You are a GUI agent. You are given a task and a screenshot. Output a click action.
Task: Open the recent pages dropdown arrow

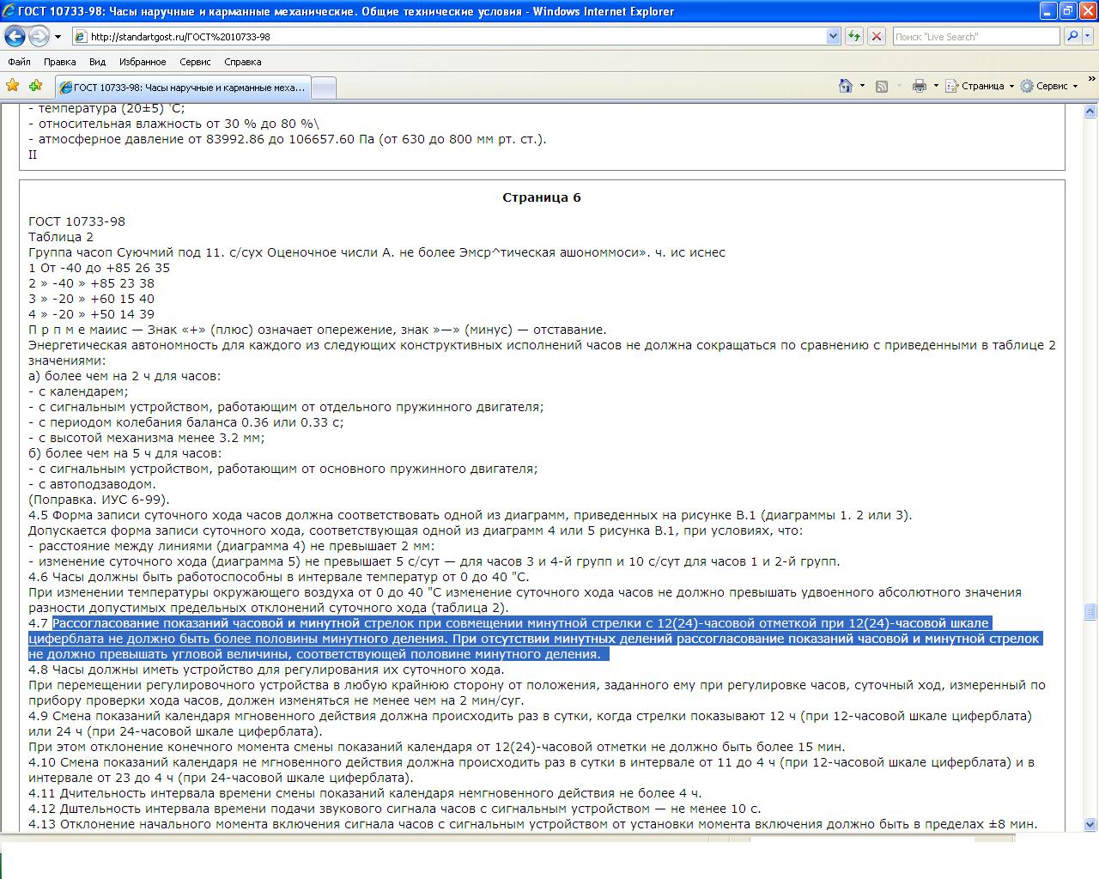[x=58, y=37]
